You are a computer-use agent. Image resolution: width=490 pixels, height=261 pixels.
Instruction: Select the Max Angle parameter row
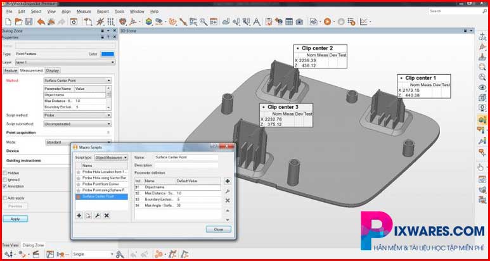point(177,205)
